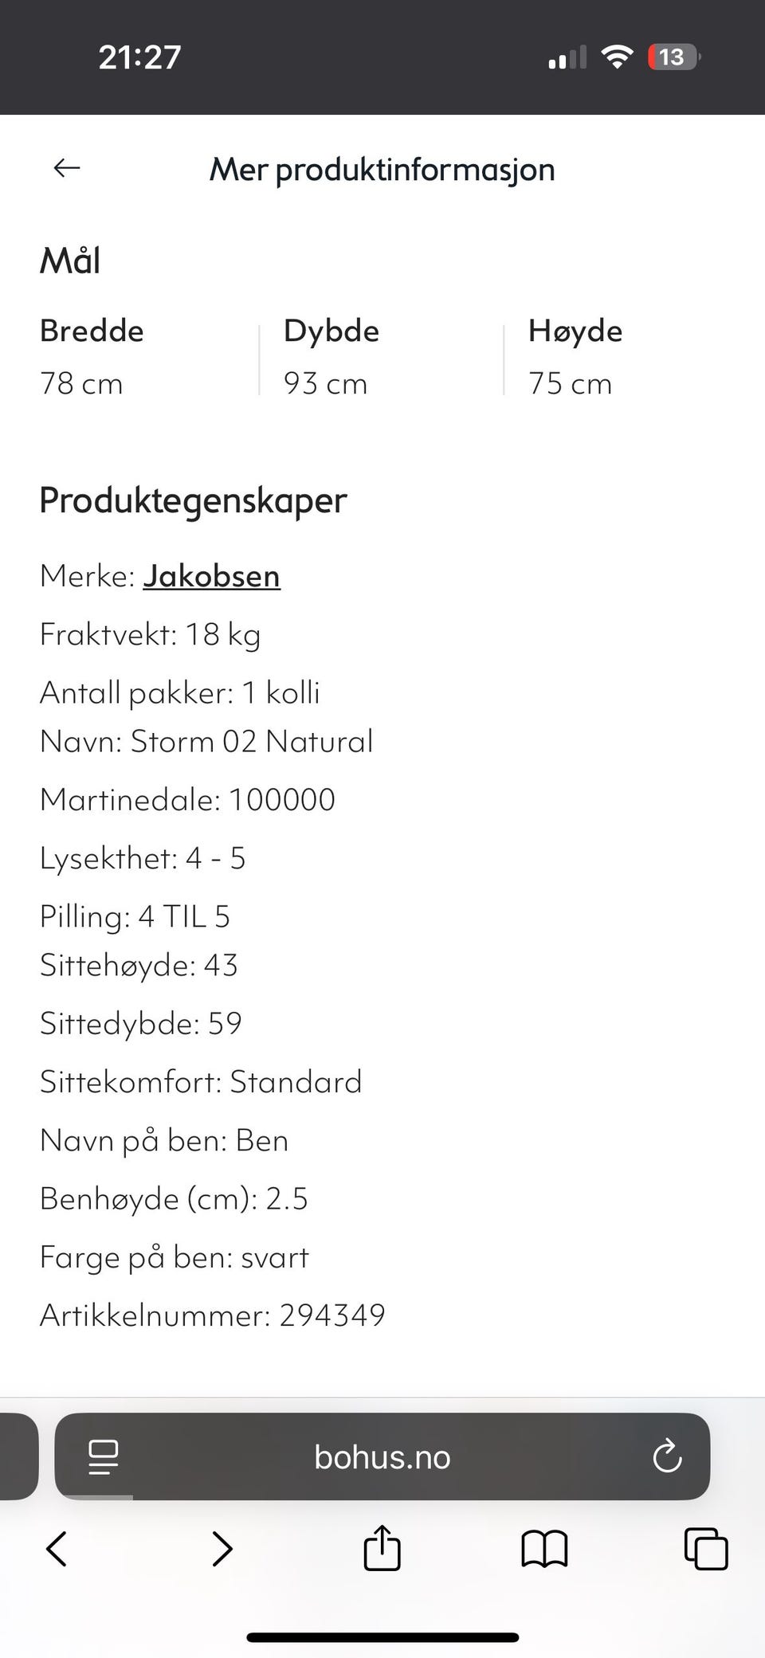Tap the cellular signal bars

click(566, 56)
